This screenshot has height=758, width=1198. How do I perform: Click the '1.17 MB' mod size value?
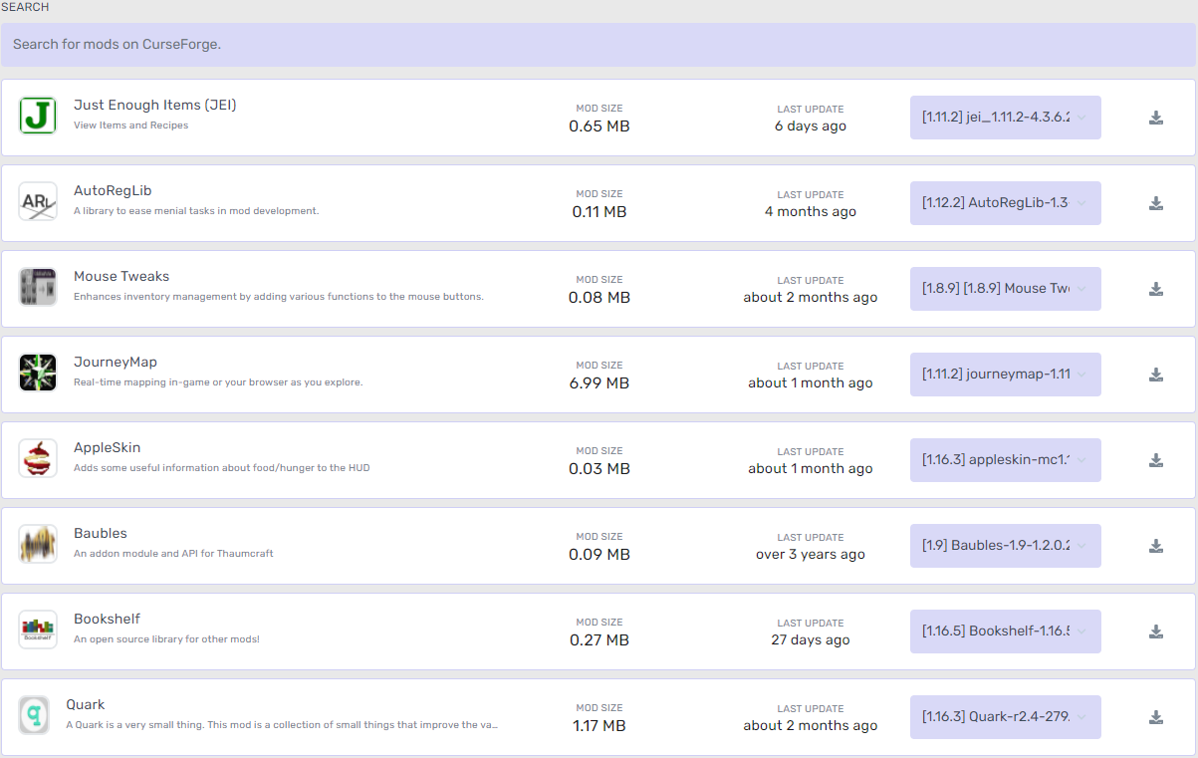[599, 726]
